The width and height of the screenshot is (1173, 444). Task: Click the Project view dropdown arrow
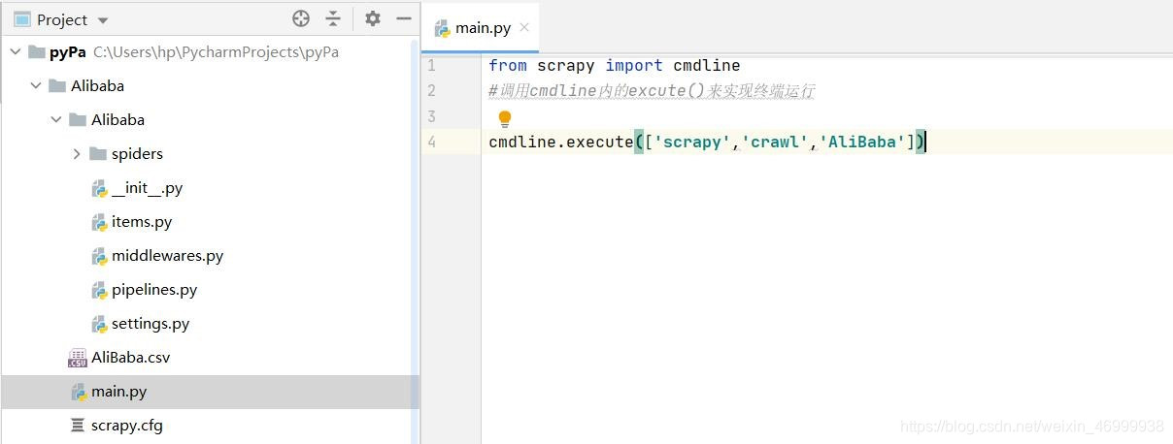pos(104,20)
